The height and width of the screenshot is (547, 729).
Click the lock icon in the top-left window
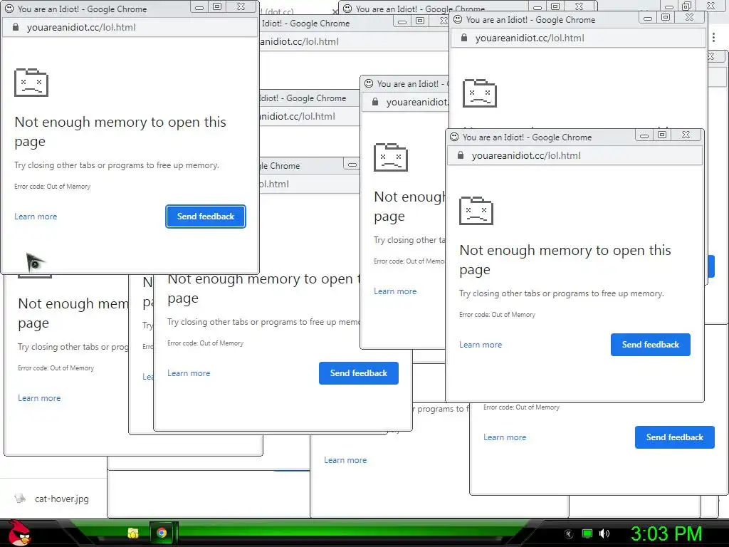16,28
